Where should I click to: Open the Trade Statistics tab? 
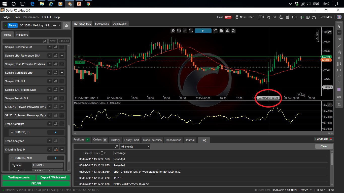tap(152, 140)
